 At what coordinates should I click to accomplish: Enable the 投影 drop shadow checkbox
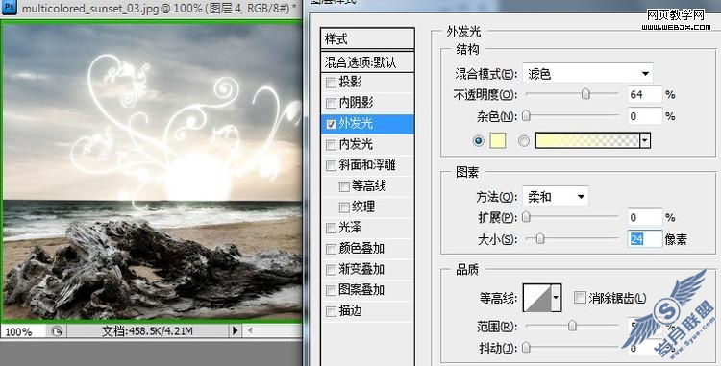tap(331, 83)
